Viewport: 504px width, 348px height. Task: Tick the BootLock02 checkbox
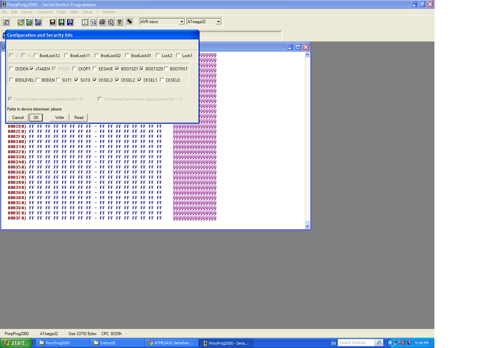(x=97, y=55)
